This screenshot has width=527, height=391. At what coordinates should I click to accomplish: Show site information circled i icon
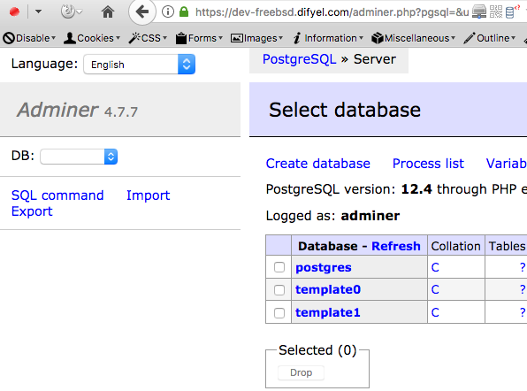(x=168, y=12)
